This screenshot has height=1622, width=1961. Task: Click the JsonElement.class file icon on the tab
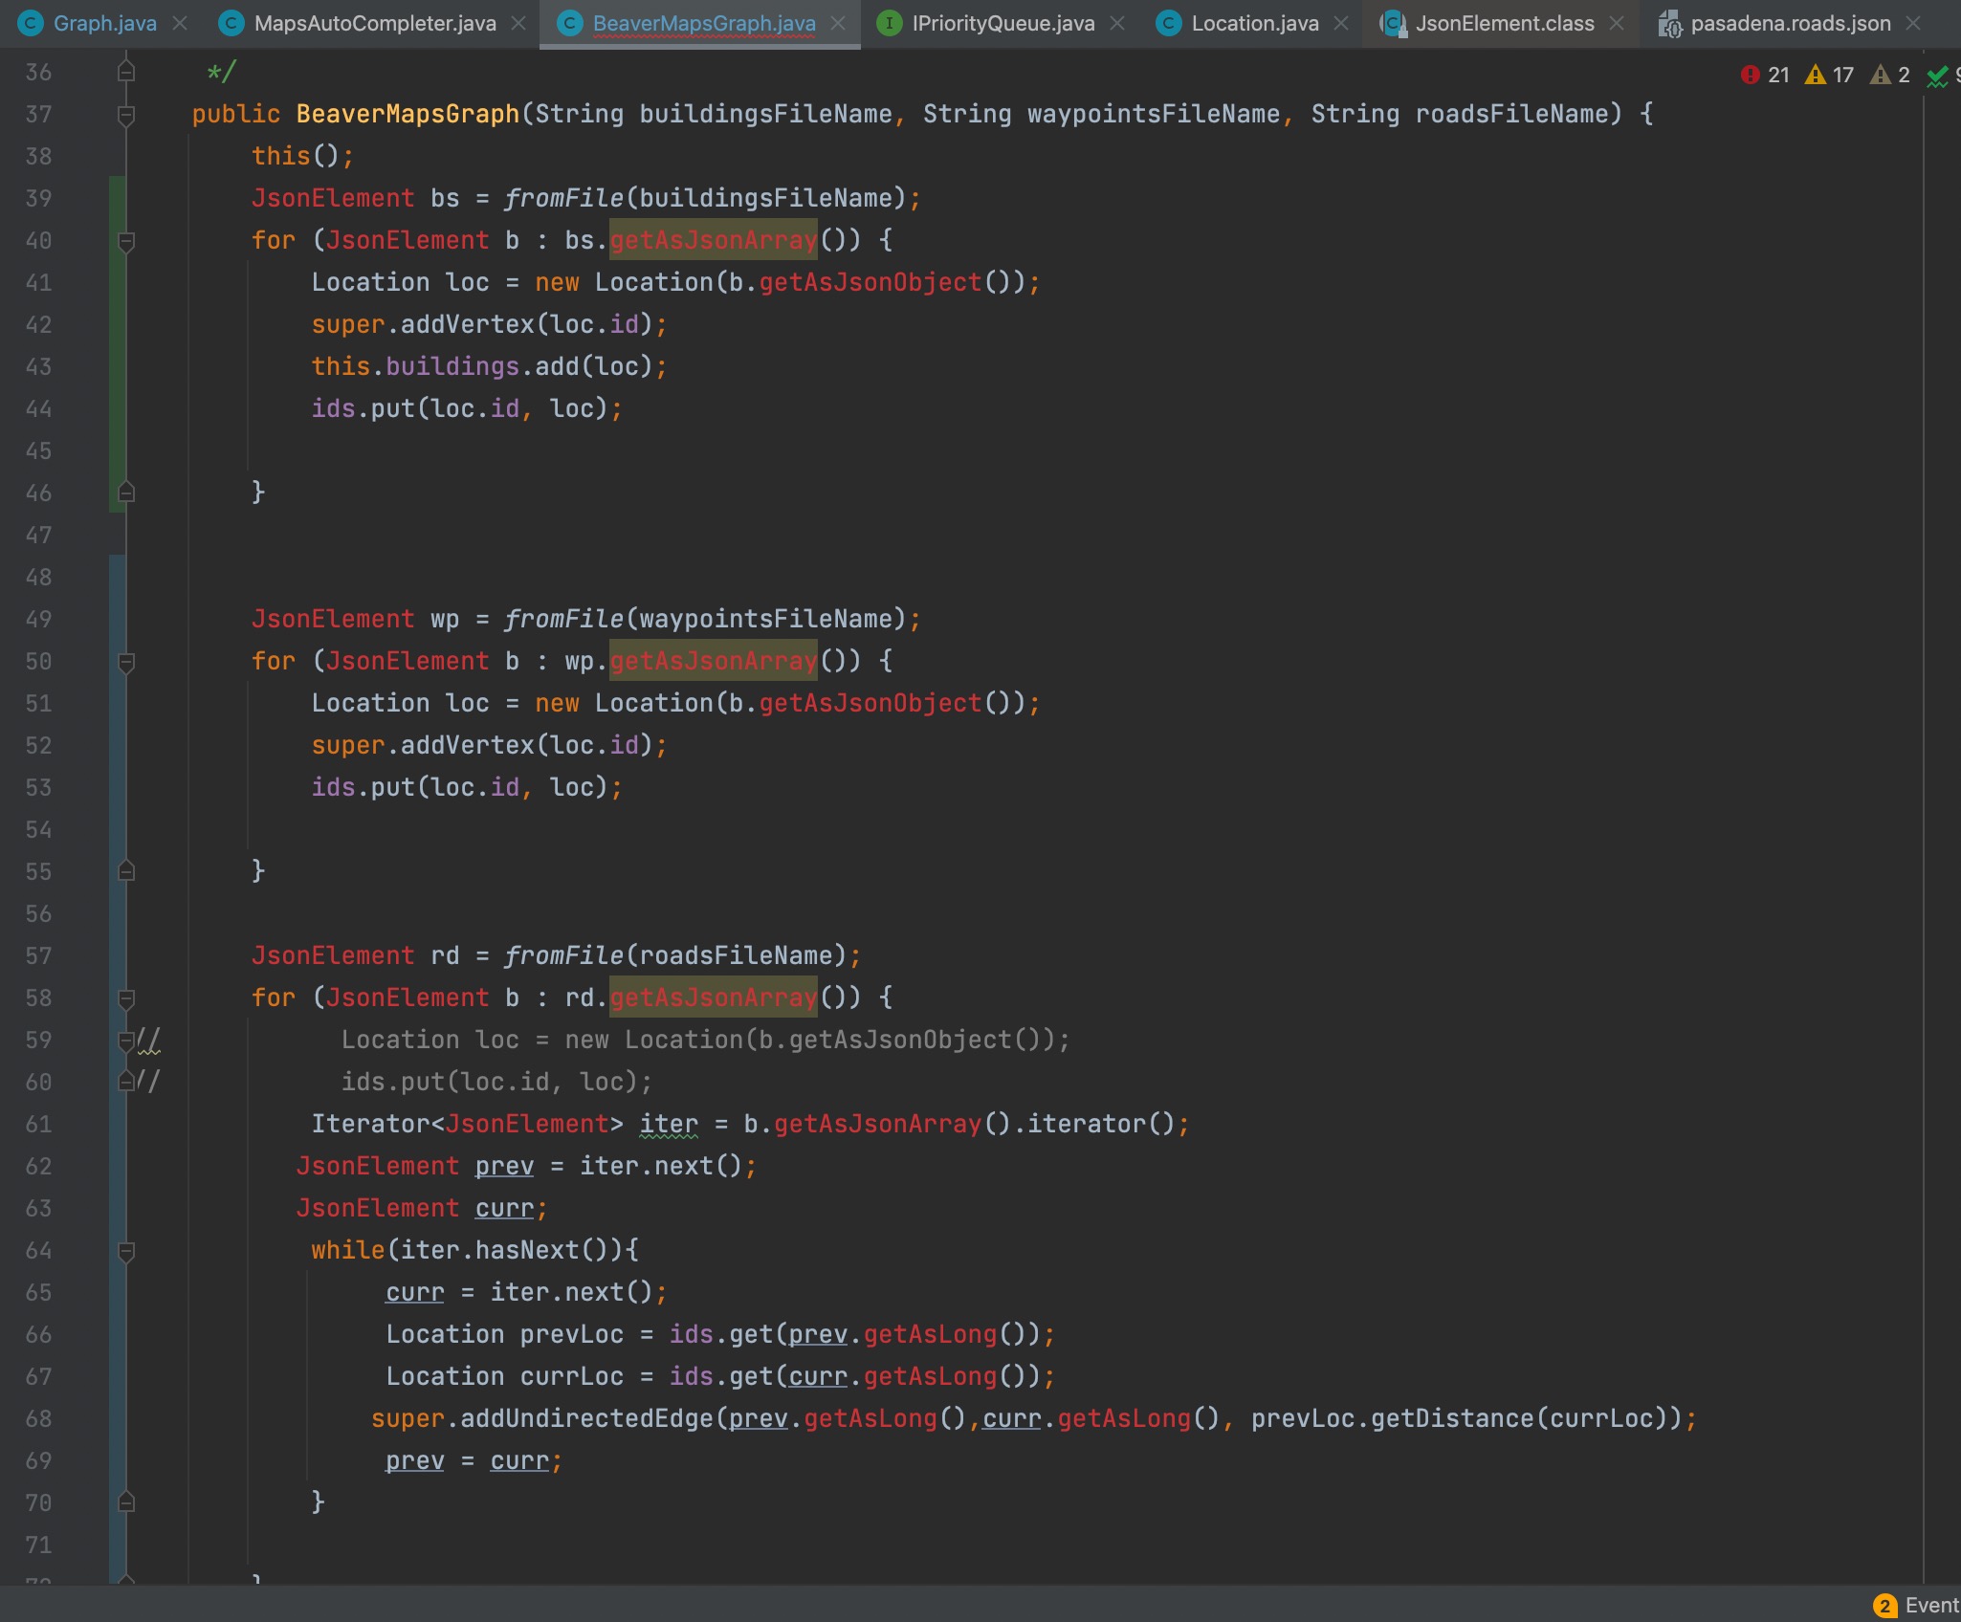coord(1393,24)
